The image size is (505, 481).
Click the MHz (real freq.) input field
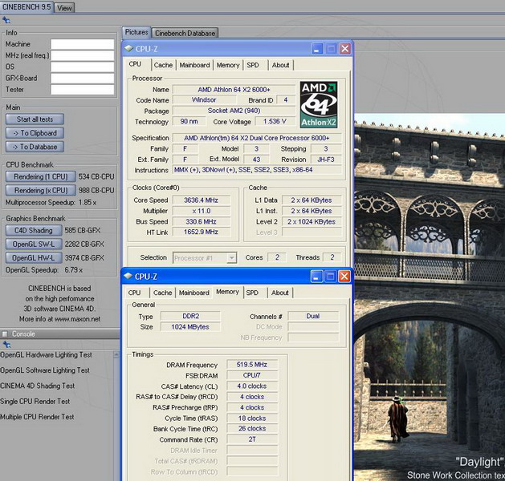pyautogui.click(x=83, y=55)
